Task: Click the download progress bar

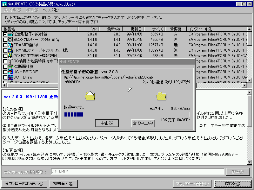Action: tap(126, 114)
